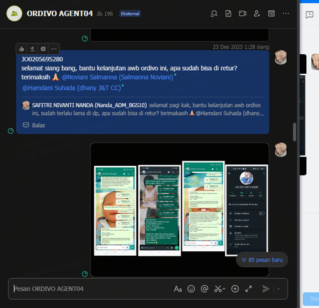Open the 196 group members count

(x=105, y=14)
